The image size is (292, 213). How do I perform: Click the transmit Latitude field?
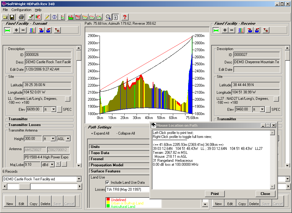point(47,85)
